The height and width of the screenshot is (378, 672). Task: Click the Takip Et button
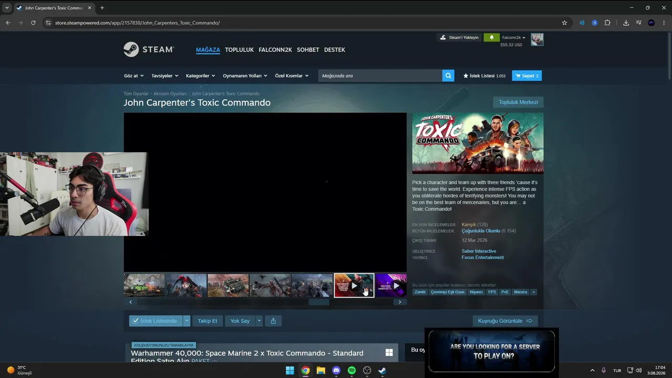coord(207,321)
